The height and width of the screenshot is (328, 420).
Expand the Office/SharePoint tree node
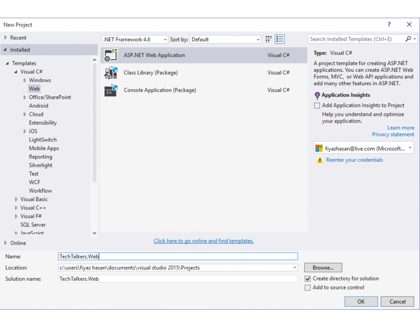pos(25,97)
